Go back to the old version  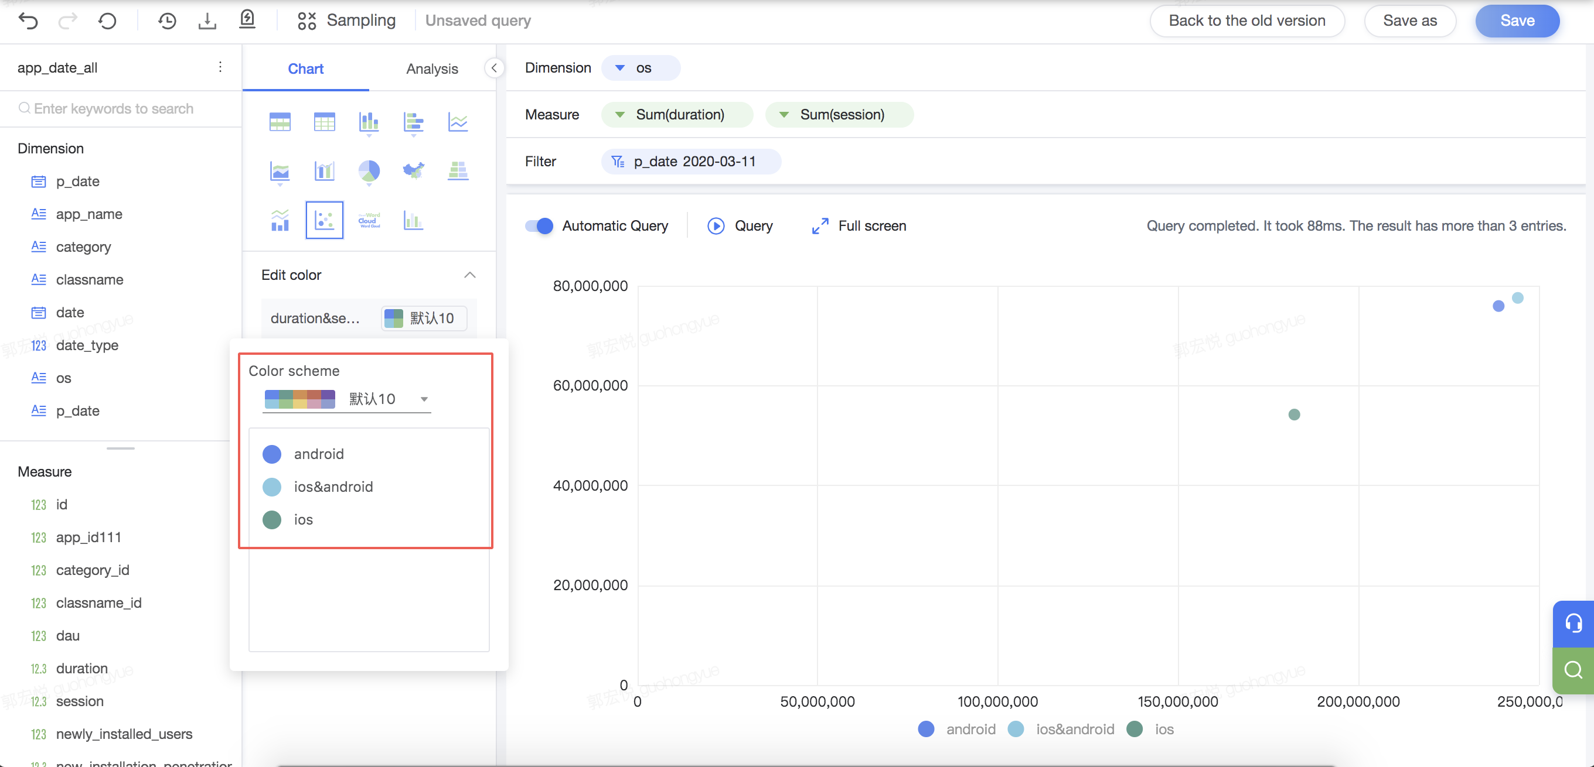coord(1247,20)
